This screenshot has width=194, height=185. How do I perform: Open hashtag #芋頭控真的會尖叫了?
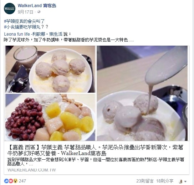click(24, 21)
